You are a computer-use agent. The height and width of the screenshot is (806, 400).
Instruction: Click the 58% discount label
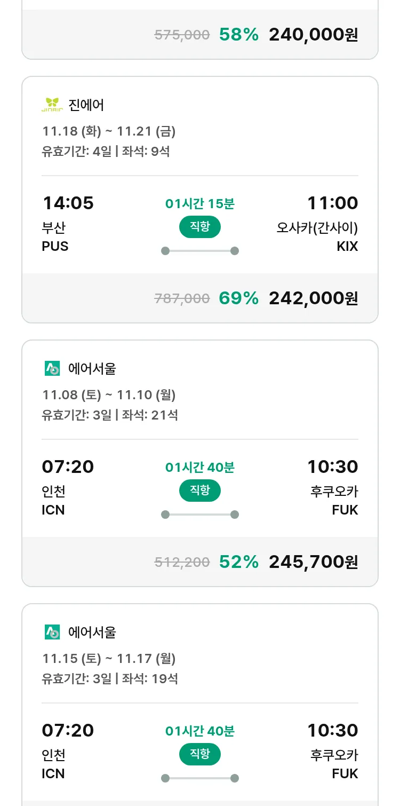pos(239,35)
